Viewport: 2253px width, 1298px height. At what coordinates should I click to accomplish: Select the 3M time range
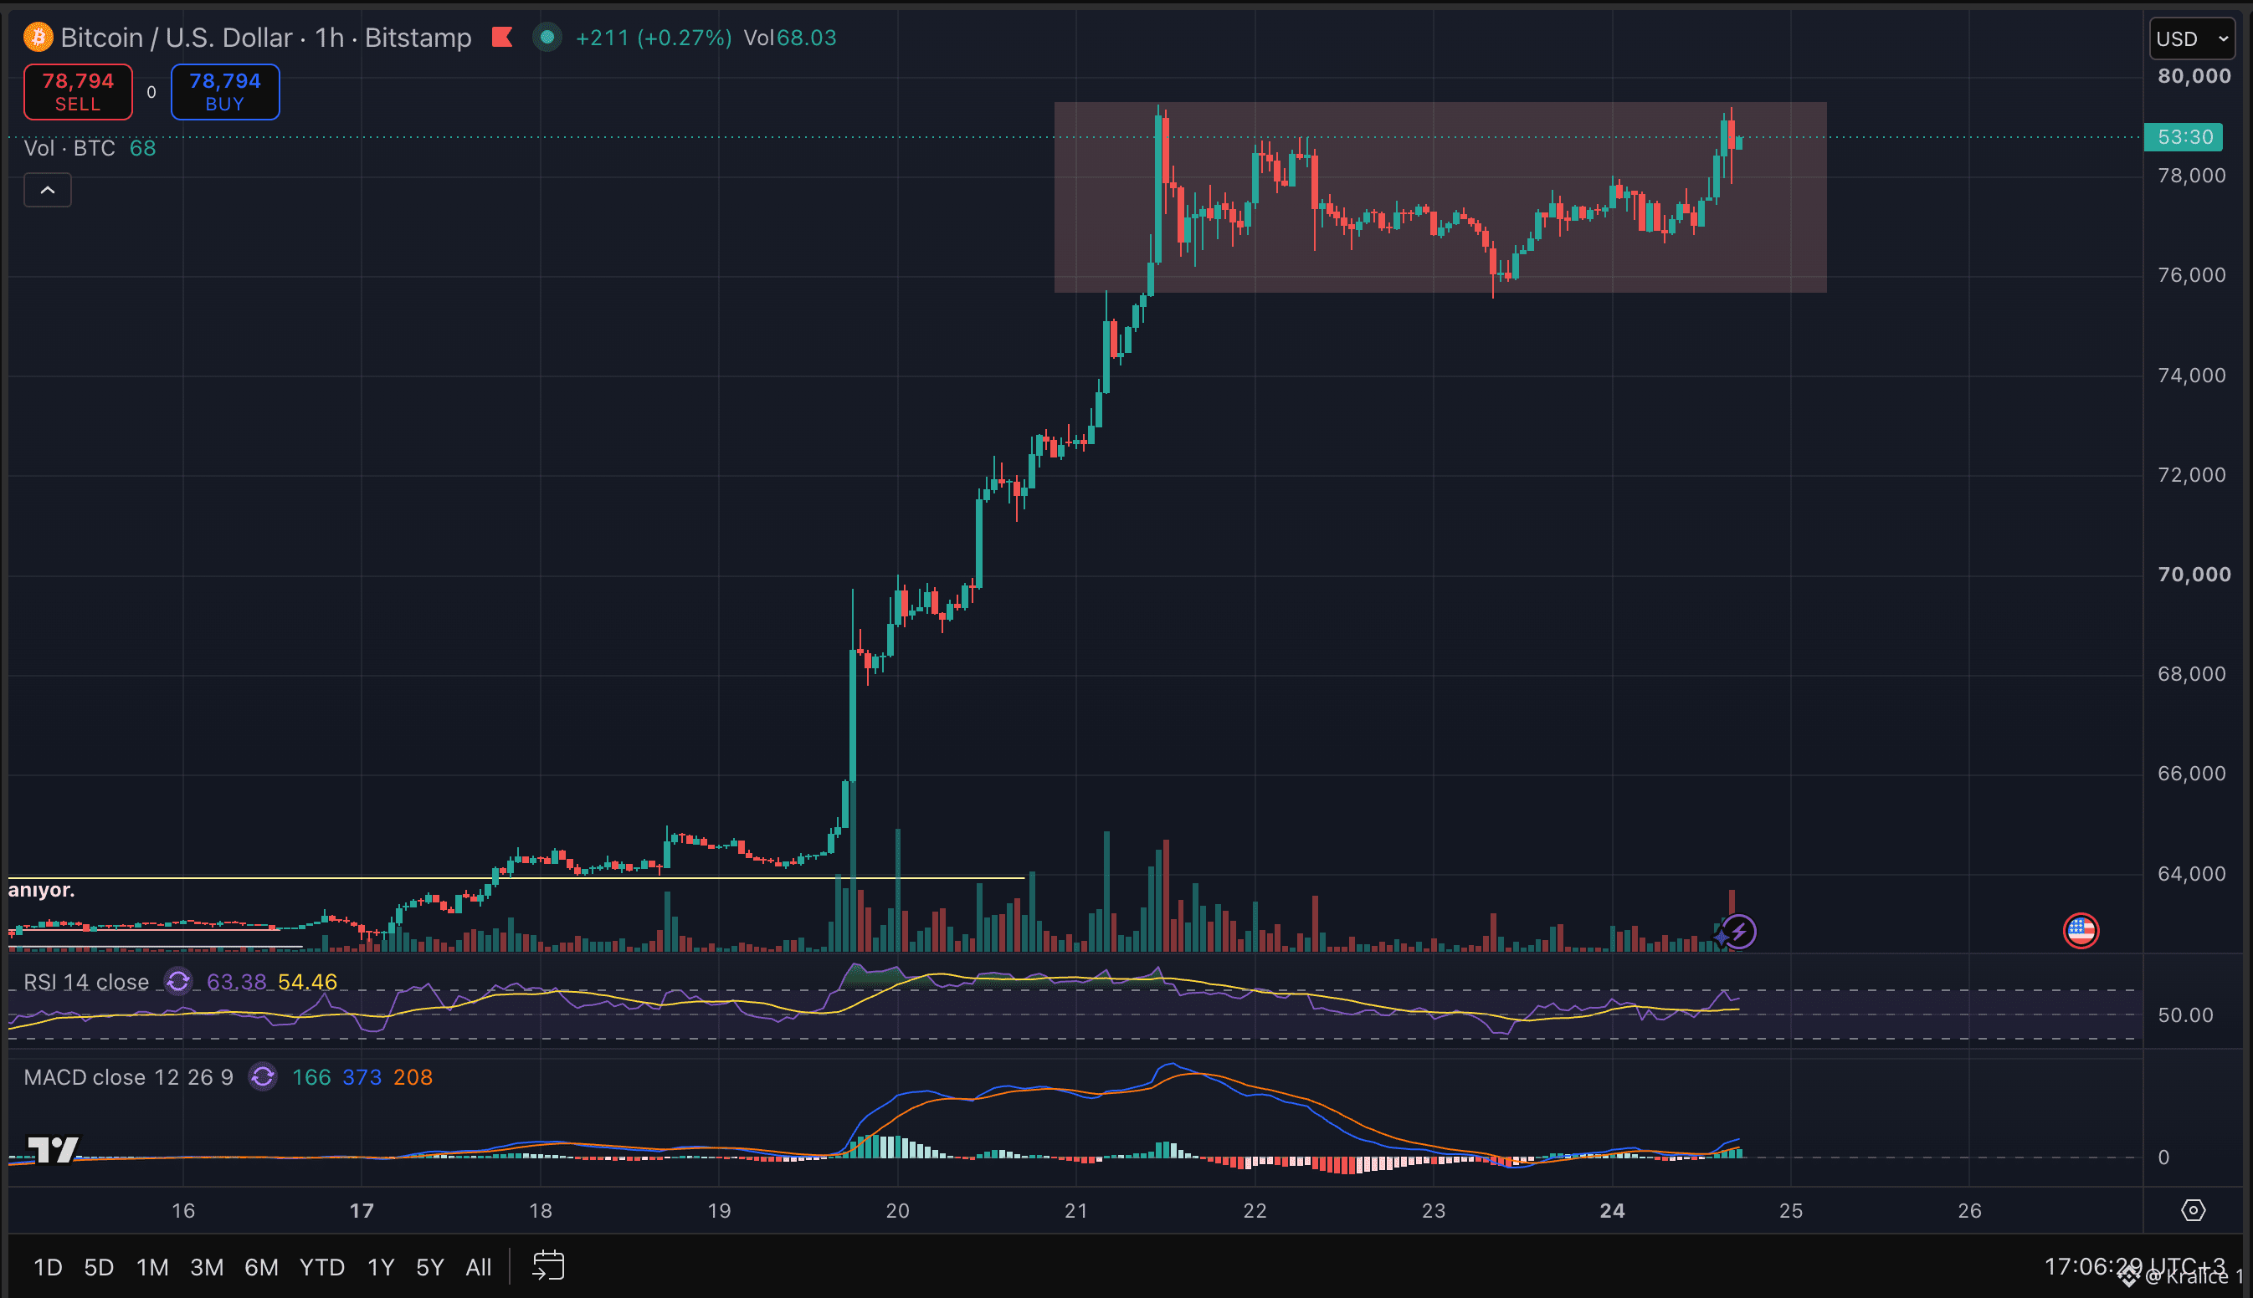click(207, 1267)
